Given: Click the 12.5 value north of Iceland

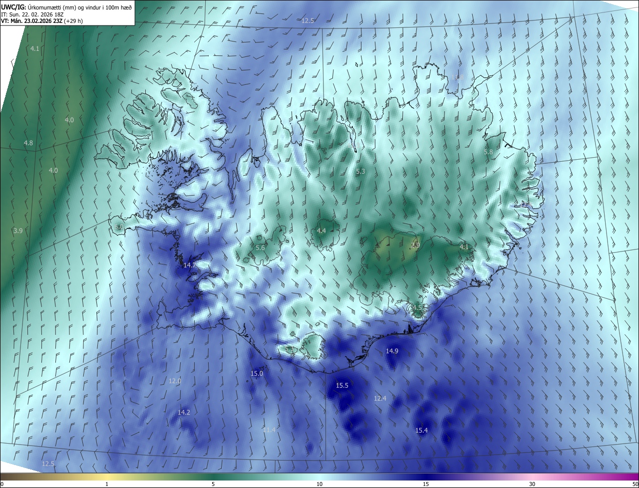Looking at the screenshot, I should [x=308, y=21].
